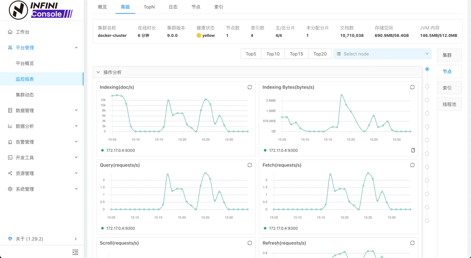The width and height of the screenshot is (471, 258).
Task: Open the 日志 tab
Action: pyautogui.click(x=173, y=7)
